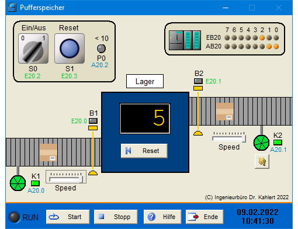Click the hand icon below K2
The height and width of the screenshot is (229, 298).
coord(262,161)
